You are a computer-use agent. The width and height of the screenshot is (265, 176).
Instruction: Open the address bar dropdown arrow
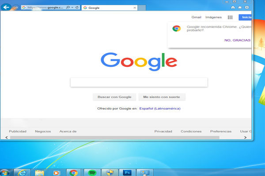pyautogui.click(x=72, y=7)
